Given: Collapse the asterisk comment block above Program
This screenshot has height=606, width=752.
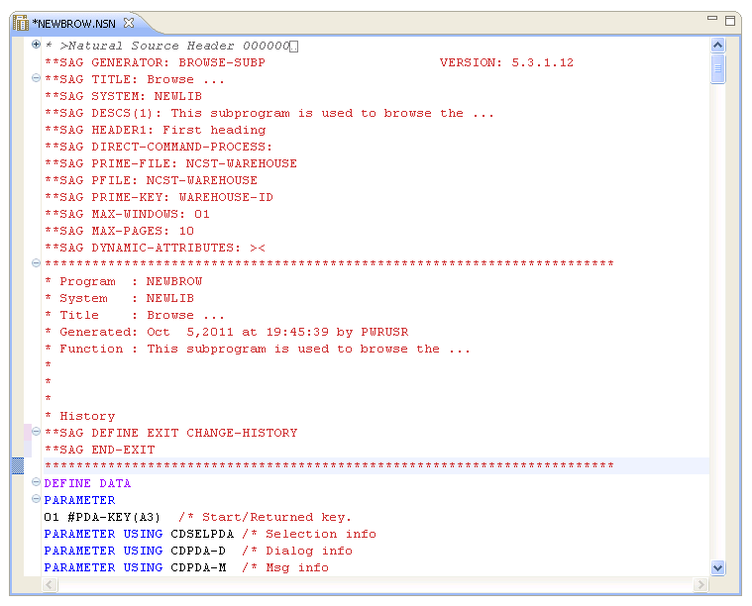Looking at the screenshot, I should coord(36,262).
